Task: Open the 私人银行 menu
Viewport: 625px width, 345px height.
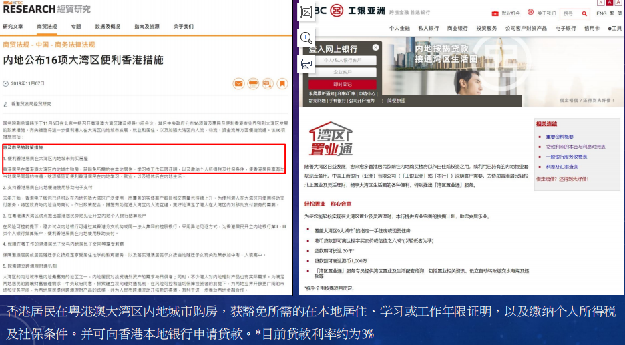Action: click(x=429, y=28)
